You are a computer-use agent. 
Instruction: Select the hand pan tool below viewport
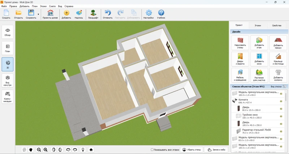tap(31, 149)
